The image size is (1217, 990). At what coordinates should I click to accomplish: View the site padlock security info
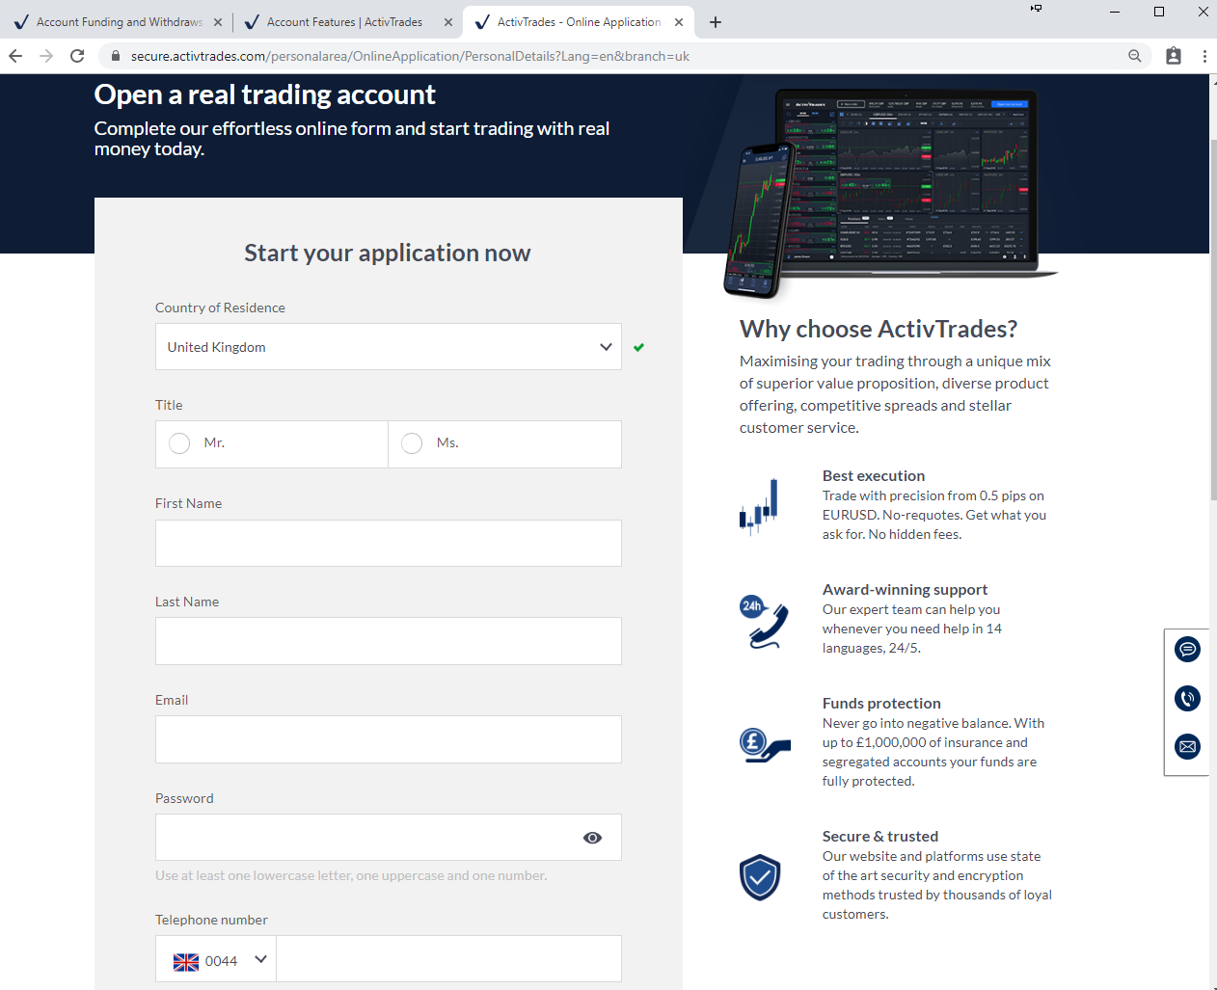coord(116,56)
